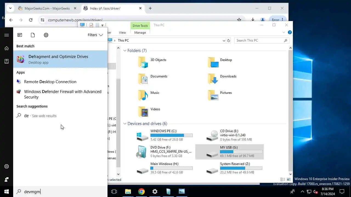Open Settings gear on the taskbar
351x197 pixels.
click(155, 192)
